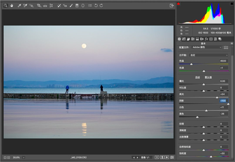Activate the Crop tool

pos(39,6)
